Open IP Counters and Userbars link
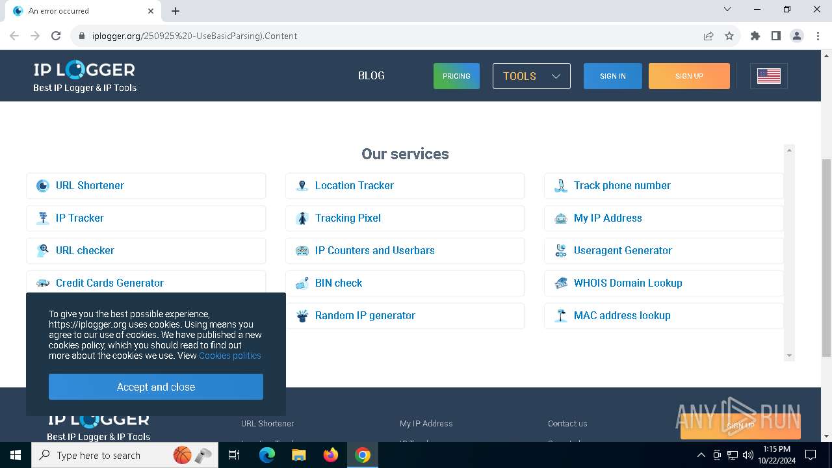Image resolution: width=832 pixels, height=468 pixels. (375, 250)
